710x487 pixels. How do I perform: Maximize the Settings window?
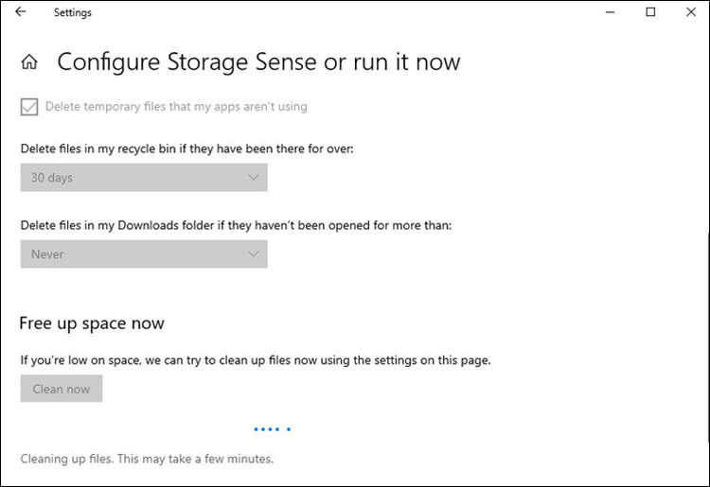click(x=650, y=12)
